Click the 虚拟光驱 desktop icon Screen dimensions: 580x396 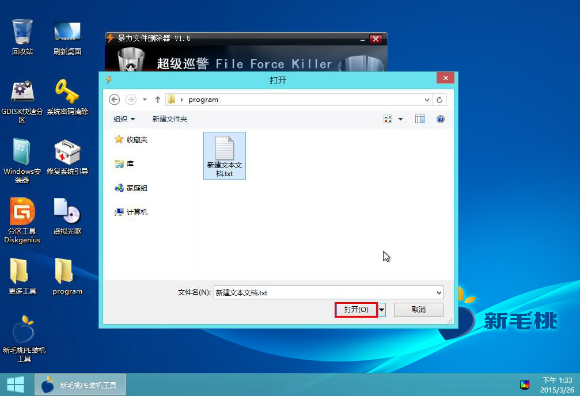click(x=67, y=216)
